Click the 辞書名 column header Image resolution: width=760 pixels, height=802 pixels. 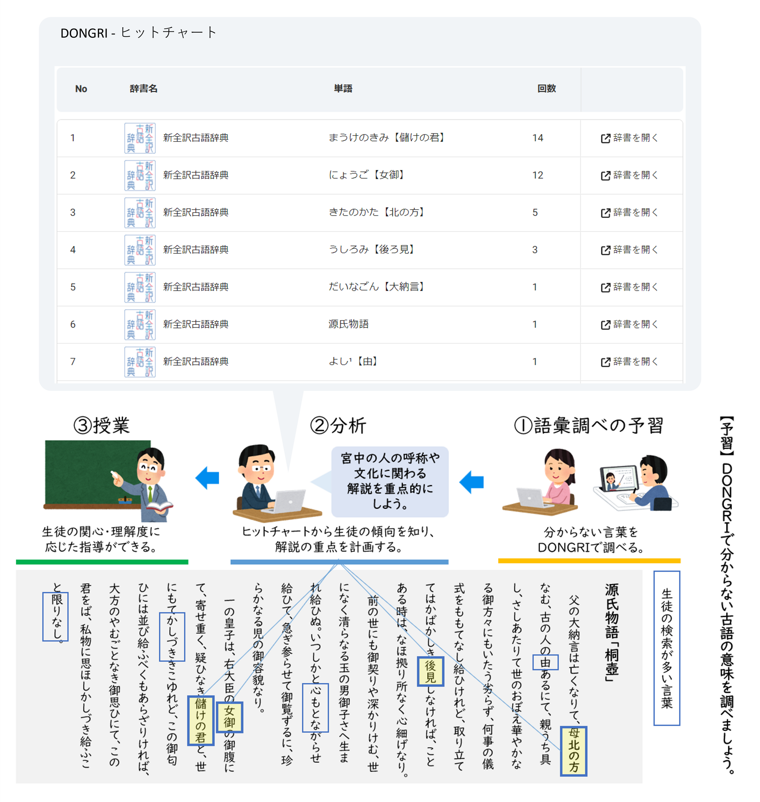coord(143,89)
